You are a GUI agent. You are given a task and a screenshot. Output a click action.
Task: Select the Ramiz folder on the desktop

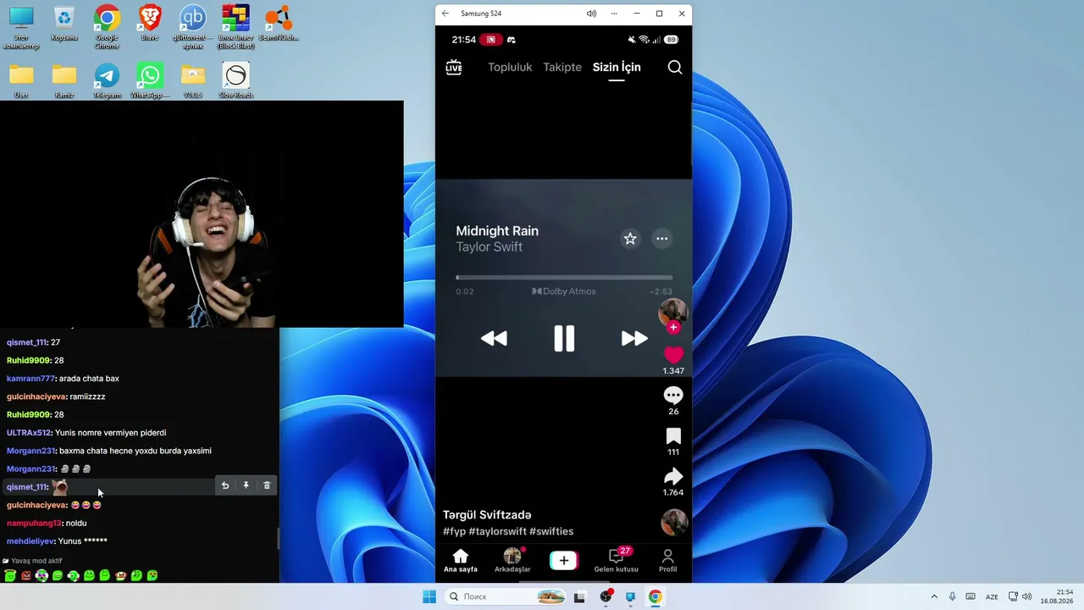64,80
